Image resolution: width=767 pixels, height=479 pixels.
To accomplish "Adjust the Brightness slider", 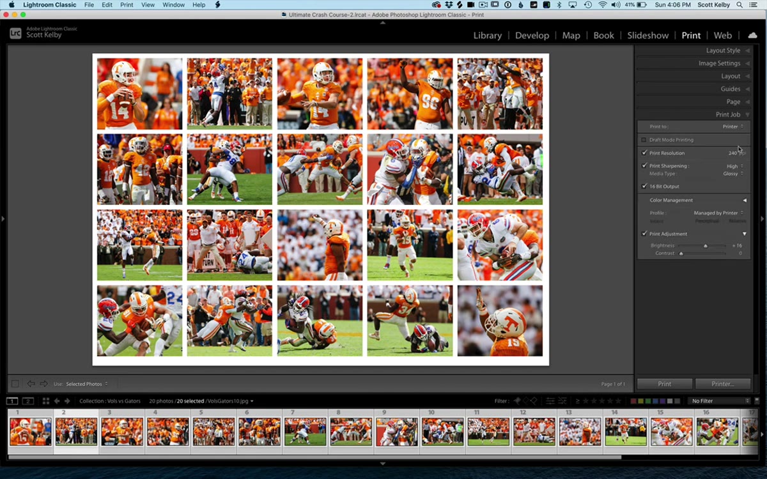I will click(x=706, y=246).
